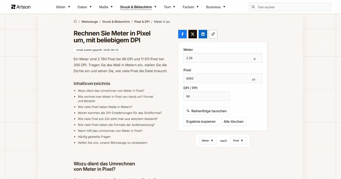Share page on X
The width and height of the screenshot is (341, 179).
point(193,34)
